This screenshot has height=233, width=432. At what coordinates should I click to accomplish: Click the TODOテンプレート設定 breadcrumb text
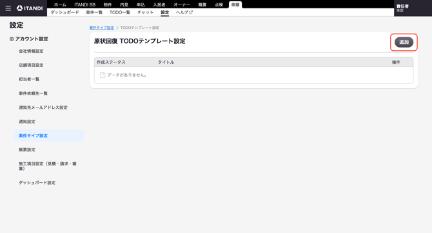[140, 28]
